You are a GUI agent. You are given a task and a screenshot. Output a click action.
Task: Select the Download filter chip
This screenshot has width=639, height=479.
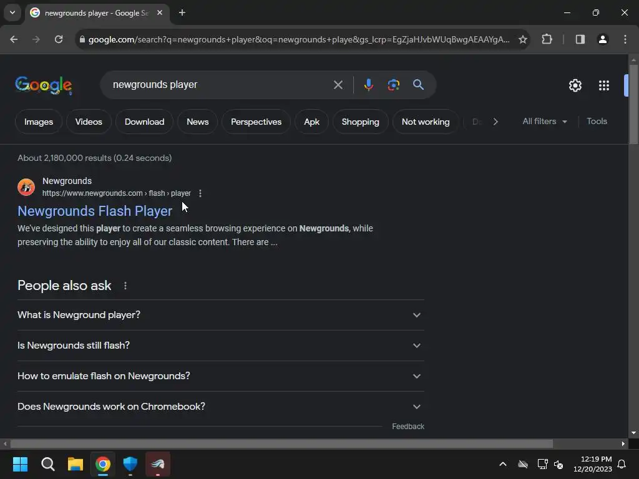[144, 122]
